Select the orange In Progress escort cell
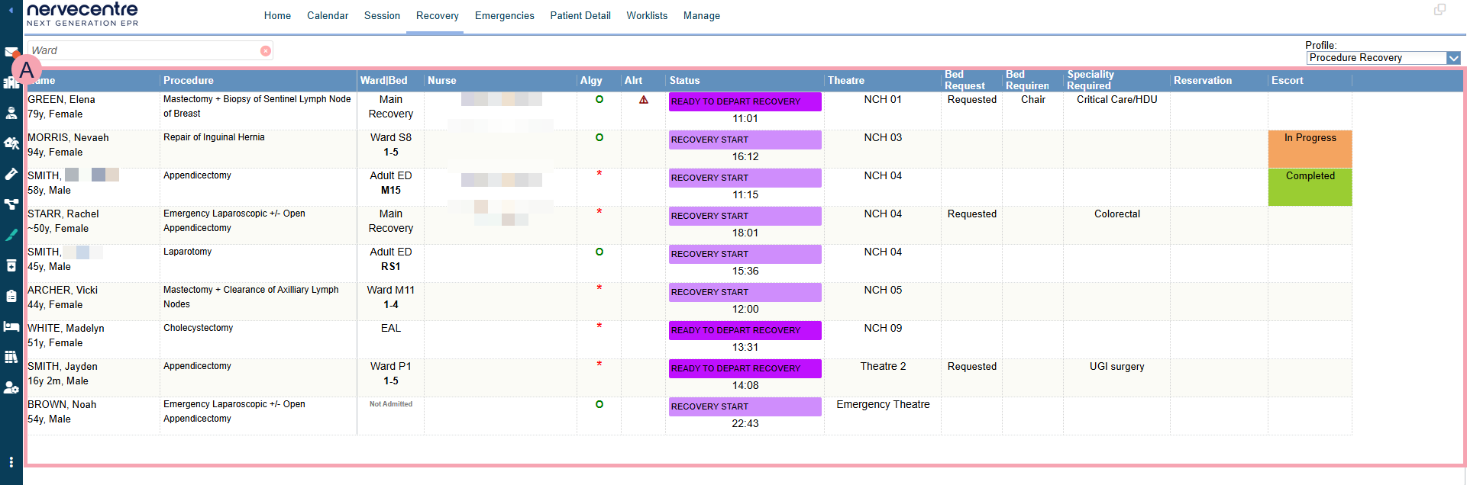This screenshot has height=485, width=1467. [1310, 149]
